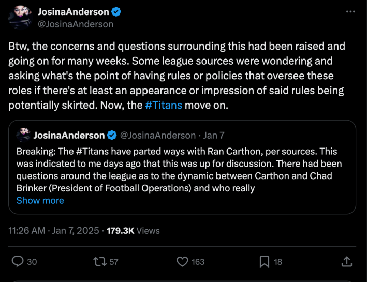Bookmark this tweet
Image resolution: width=367 pixels, height=282 pixels.
pyautogui.click(x=264, y=262)
